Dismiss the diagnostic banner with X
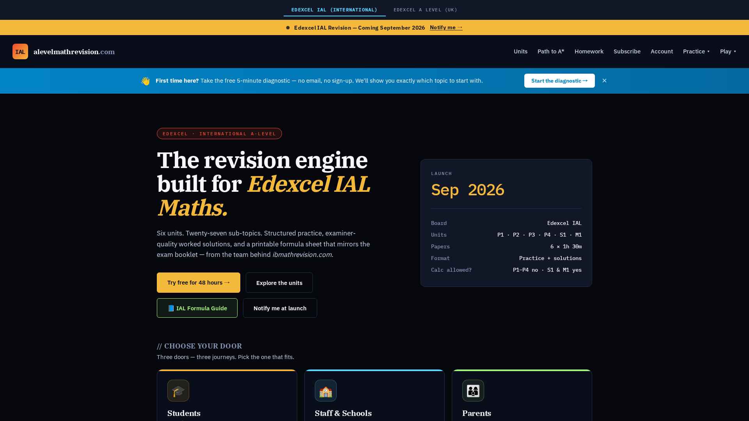 pos(604,81)
